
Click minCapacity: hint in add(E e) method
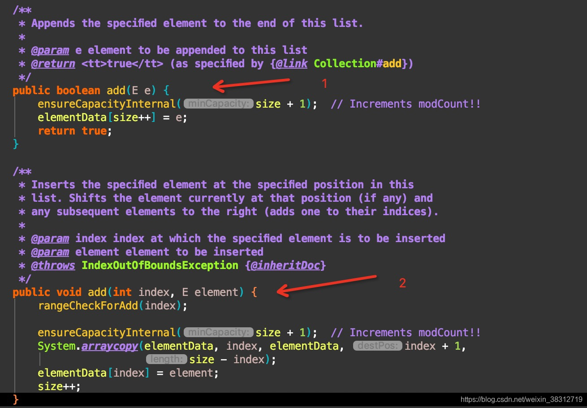(x=218, y=104)
